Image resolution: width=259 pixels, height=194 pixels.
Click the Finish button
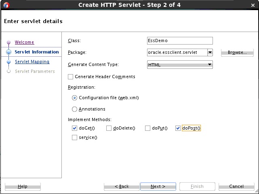[x=197, y=187]
